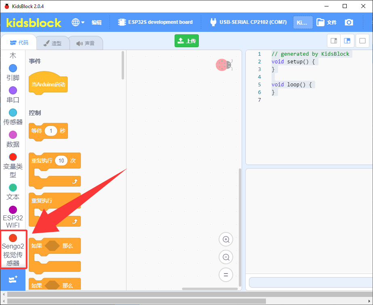Zoom in on the workspace
This screenshot has width=373, height=305.
click(226, 239)
